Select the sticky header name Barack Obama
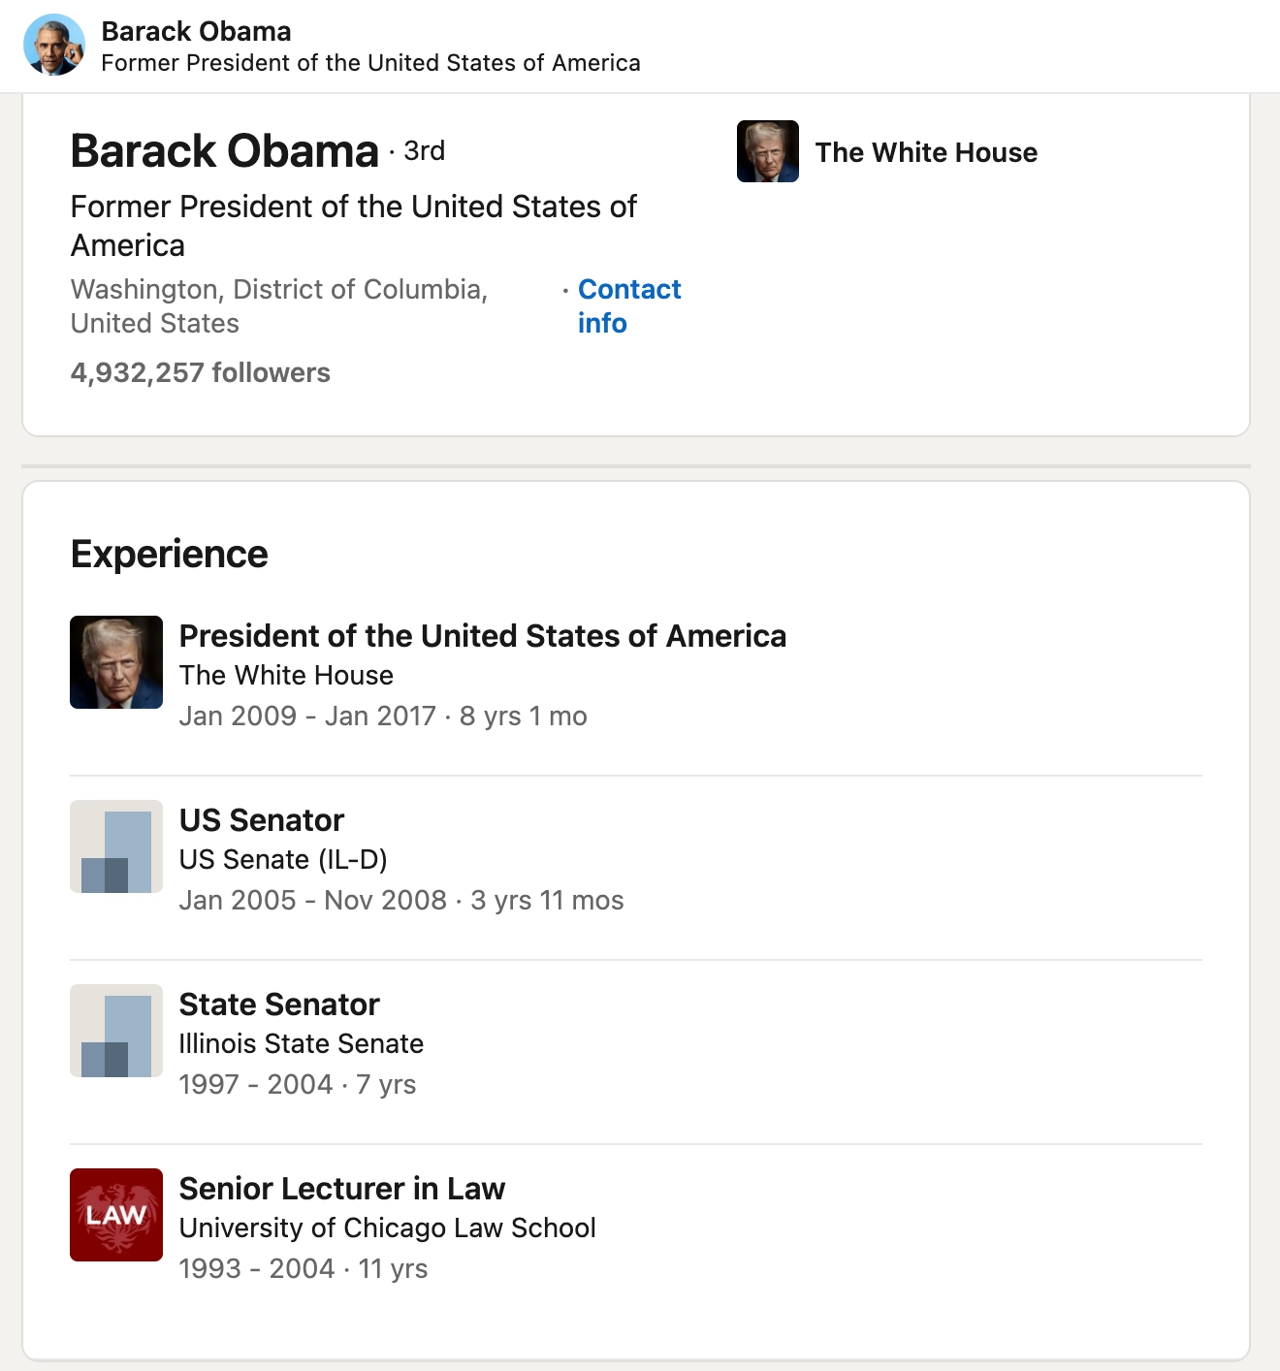This screenshot has width=1280, height=1371. 196,31
